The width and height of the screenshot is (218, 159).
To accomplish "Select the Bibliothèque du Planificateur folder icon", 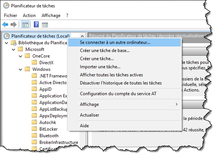I will tap(14, 43).
